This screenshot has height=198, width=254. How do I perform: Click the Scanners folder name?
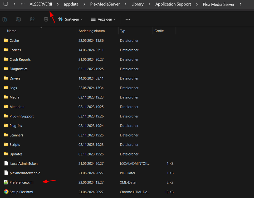[x=16, y=135]
